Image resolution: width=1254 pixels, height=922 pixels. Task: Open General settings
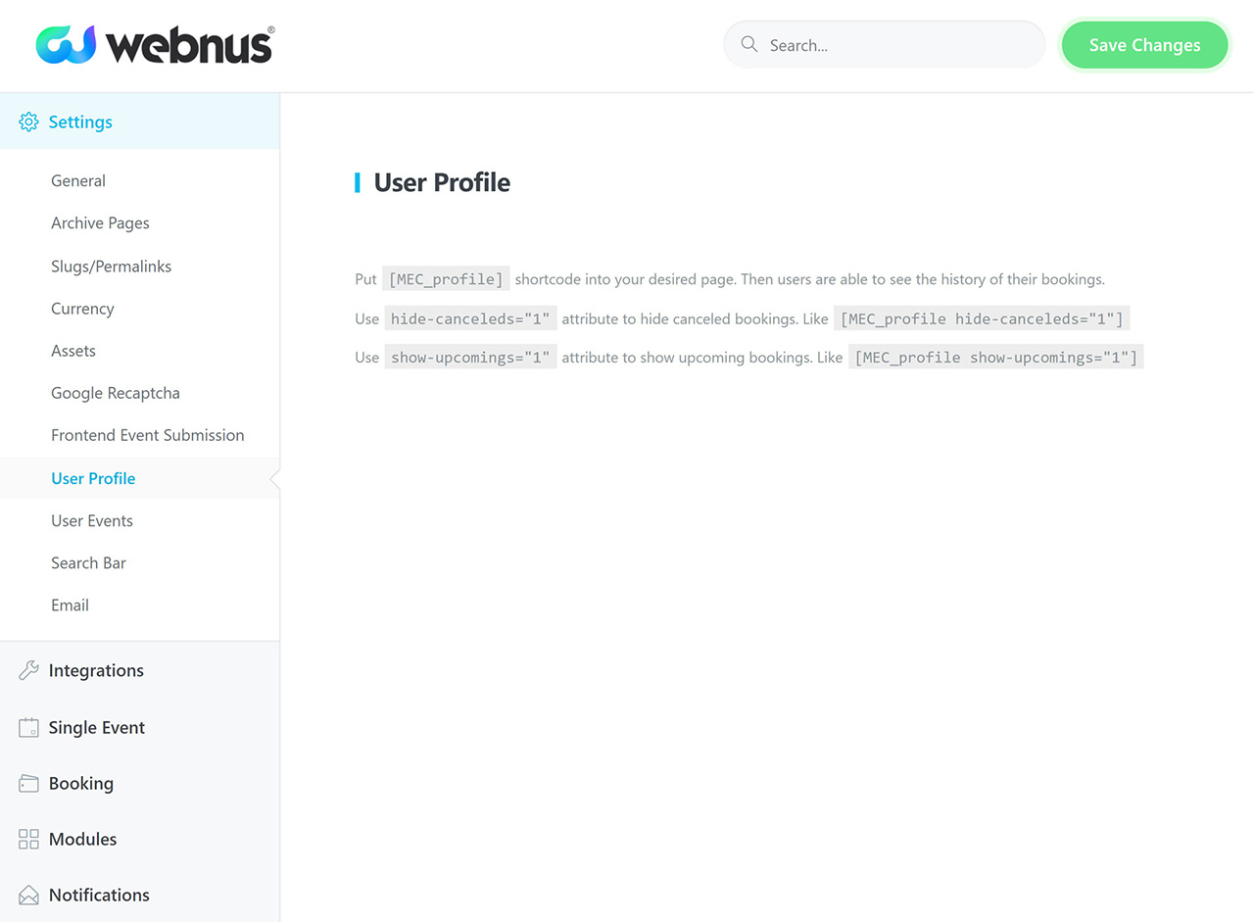click(78, 181)
